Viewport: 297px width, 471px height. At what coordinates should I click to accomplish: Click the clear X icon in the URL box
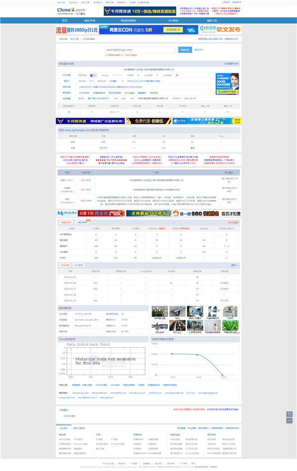175,49
